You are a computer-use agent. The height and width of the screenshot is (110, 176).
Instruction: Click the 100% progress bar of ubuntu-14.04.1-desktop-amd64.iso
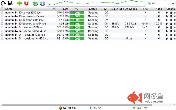[x=77, y=38]
